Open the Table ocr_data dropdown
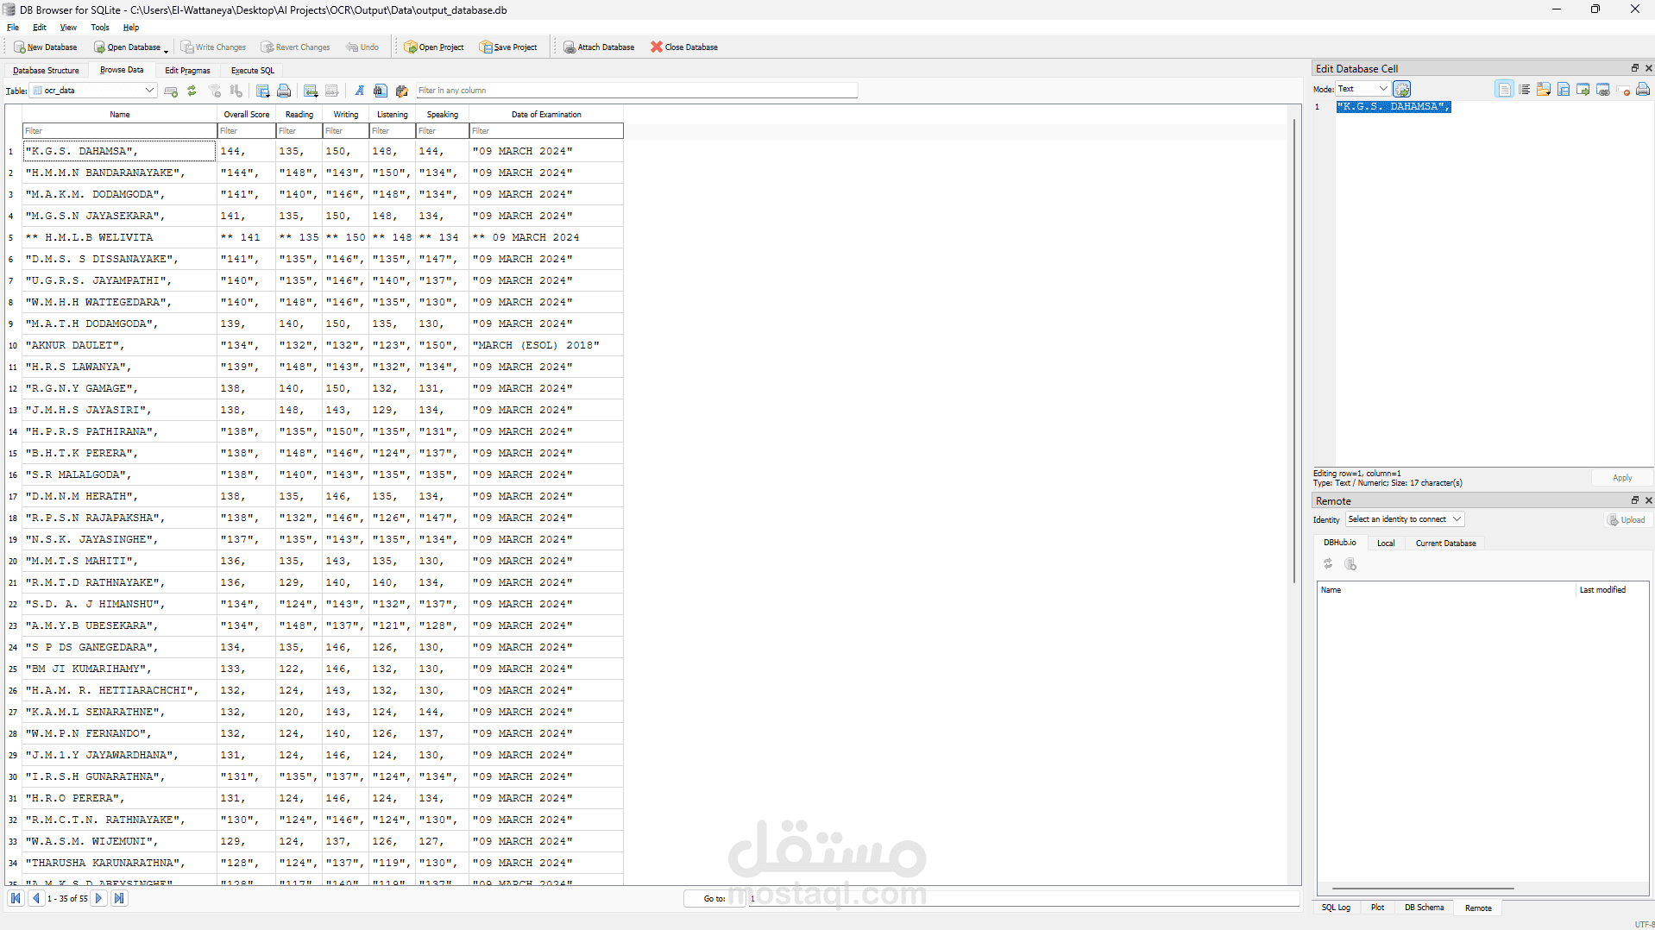This screenshot has height=930, width=1655. coord(93,91)
